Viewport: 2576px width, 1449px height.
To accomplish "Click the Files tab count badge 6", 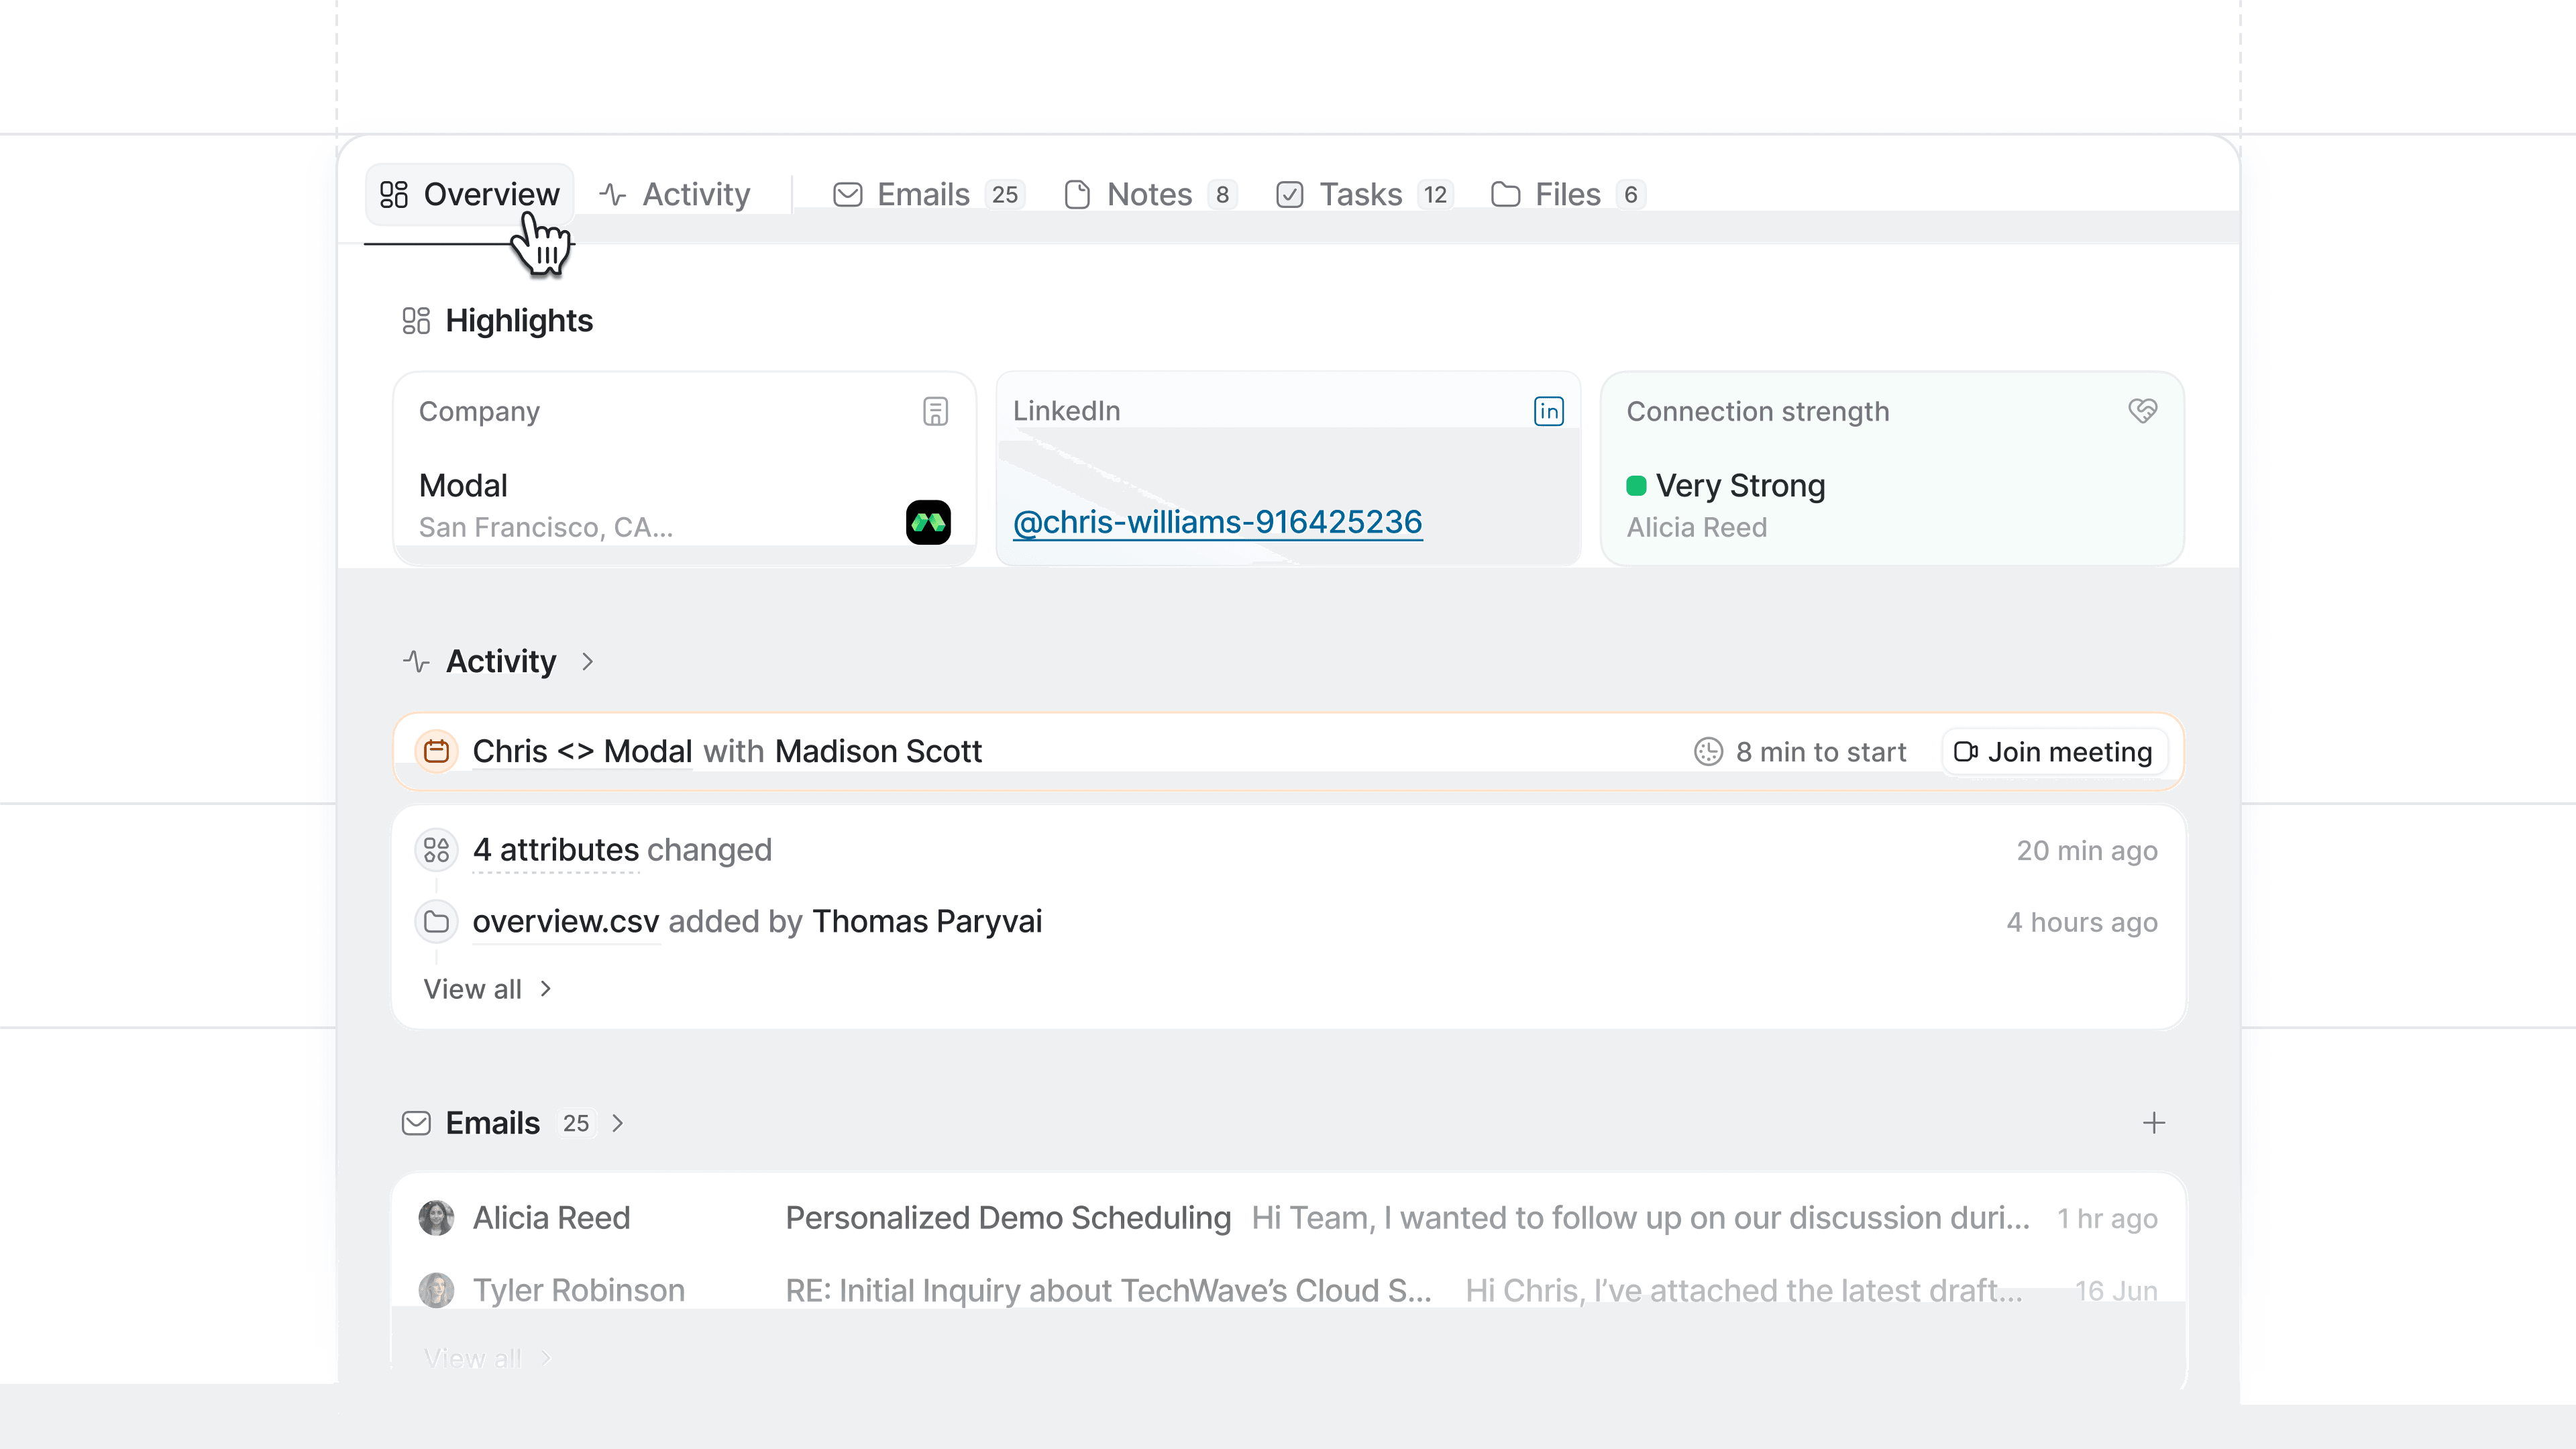I will pyautogui.click(x=1631, y=194).
